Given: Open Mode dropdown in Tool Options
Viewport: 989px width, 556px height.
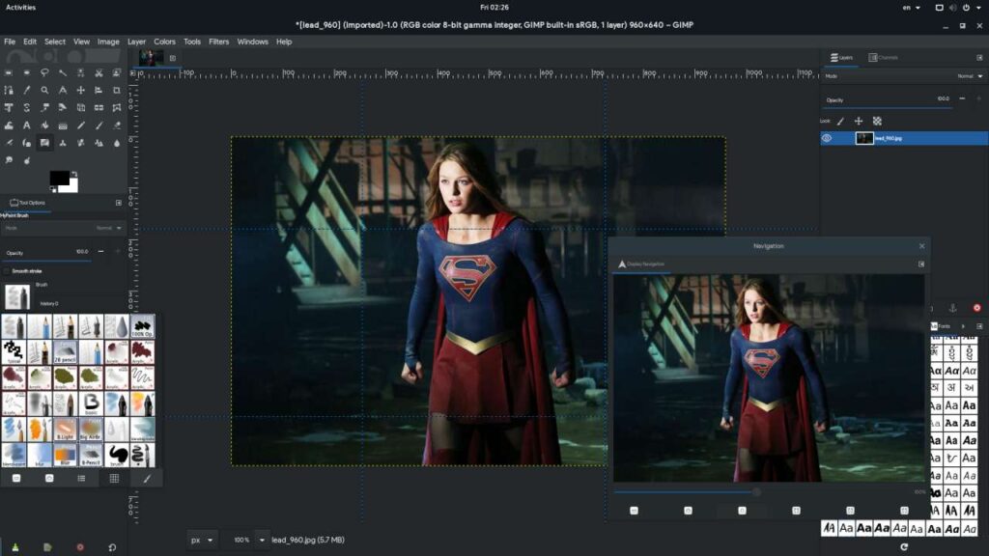Looking at the screenshot, I should click(x=63, y=228).
